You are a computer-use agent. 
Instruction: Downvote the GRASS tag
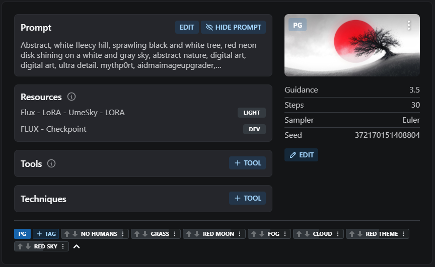[x=144, y=234]
